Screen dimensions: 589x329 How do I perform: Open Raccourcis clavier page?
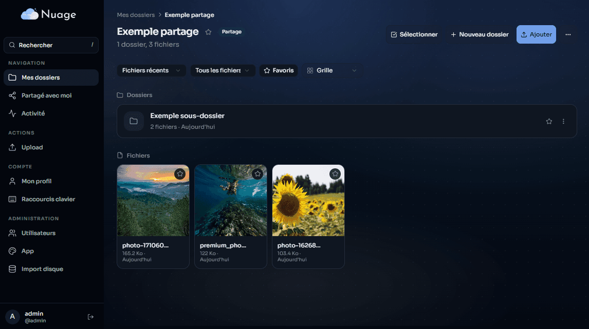(x=48, y=199)
